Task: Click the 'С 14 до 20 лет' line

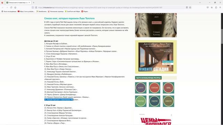Action: pos(50,56)
